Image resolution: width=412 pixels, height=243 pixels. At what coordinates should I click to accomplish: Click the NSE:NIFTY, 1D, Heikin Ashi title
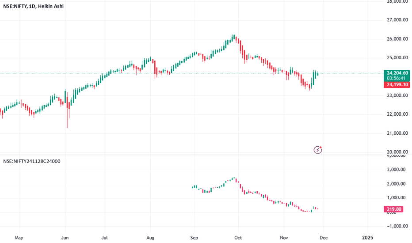tap(33, 6)
